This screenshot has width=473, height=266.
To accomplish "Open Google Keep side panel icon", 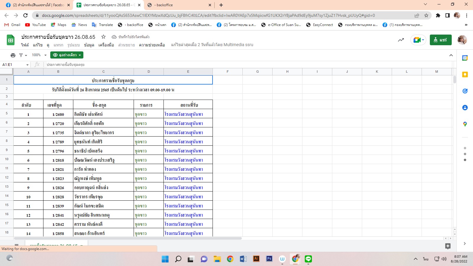I will click(x=465, y=74).
